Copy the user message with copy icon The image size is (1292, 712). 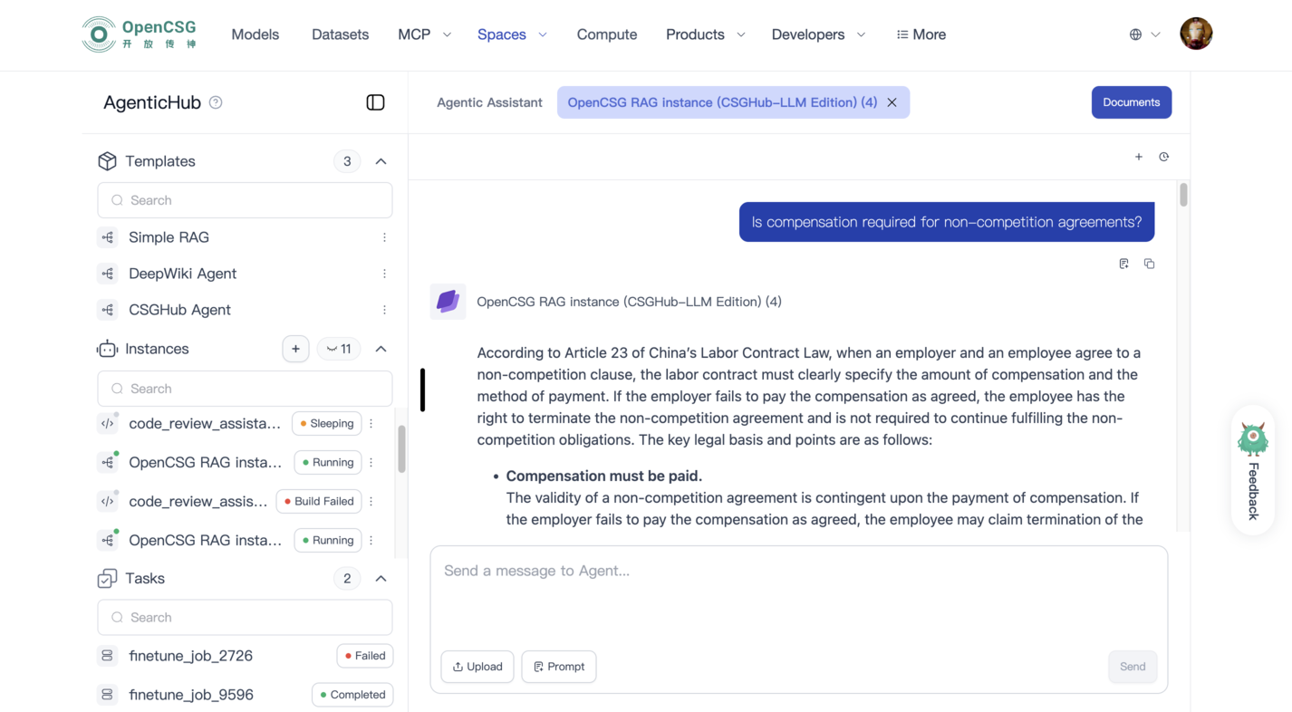coord(1149,264)
